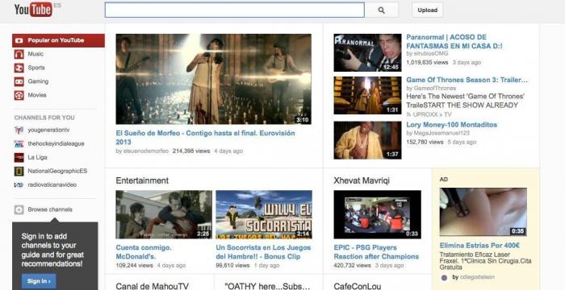The image size is (565, 290).
Task: Open Un Socorrista en Los Juegos title
Action: [263, 252]
